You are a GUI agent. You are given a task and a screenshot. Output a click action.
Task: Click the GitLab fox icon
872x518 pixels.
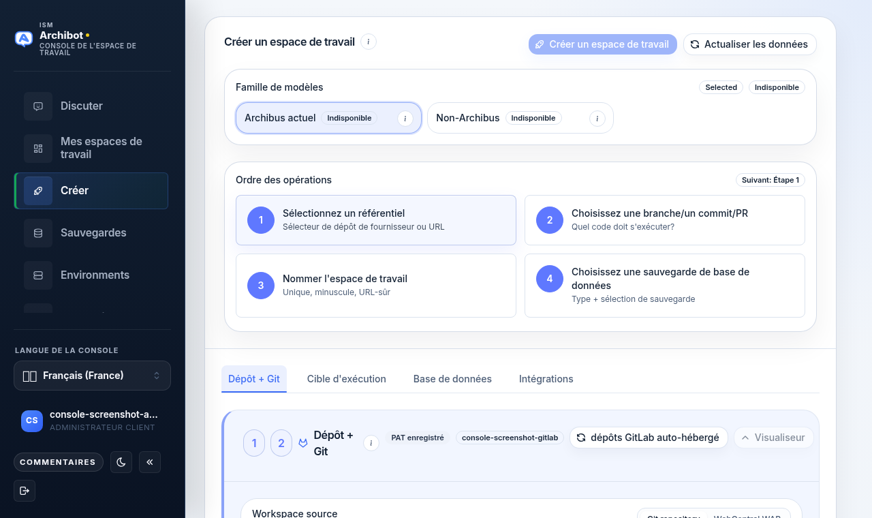coord(303,443)
